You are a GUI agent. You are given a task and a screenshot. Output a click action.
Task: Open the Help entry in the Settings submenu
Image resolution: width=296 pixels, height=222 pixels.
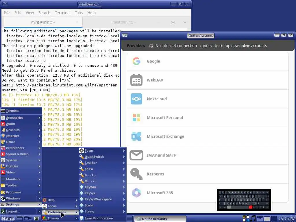60,200
